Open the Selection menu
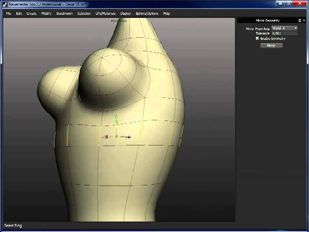Screen dimensions: 309x232 coord(84,14)
